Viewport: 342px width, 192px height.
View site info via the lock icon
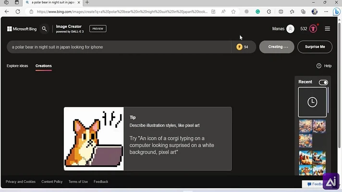tap(31, 12)
